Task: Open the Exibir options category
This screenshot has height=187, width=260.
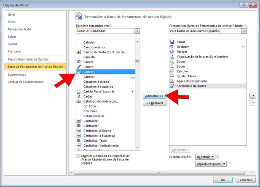Action: coord(12,22)
